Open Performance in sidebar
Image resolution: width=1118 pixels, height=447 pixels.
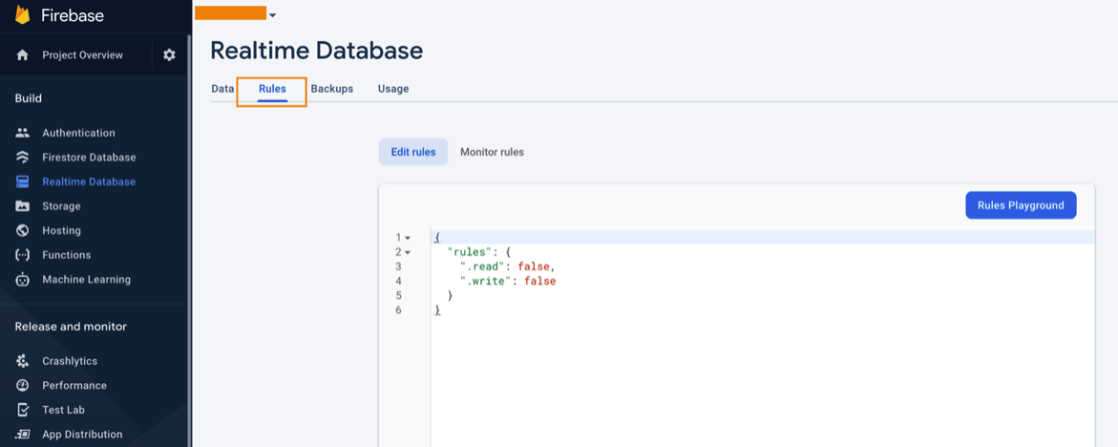pos(74,385)
